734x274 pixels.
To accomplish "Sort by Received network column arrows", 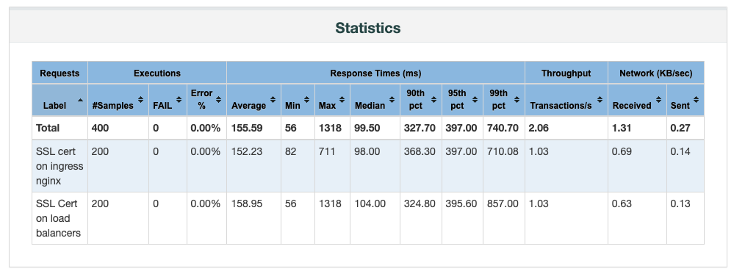I will (658, 99).
